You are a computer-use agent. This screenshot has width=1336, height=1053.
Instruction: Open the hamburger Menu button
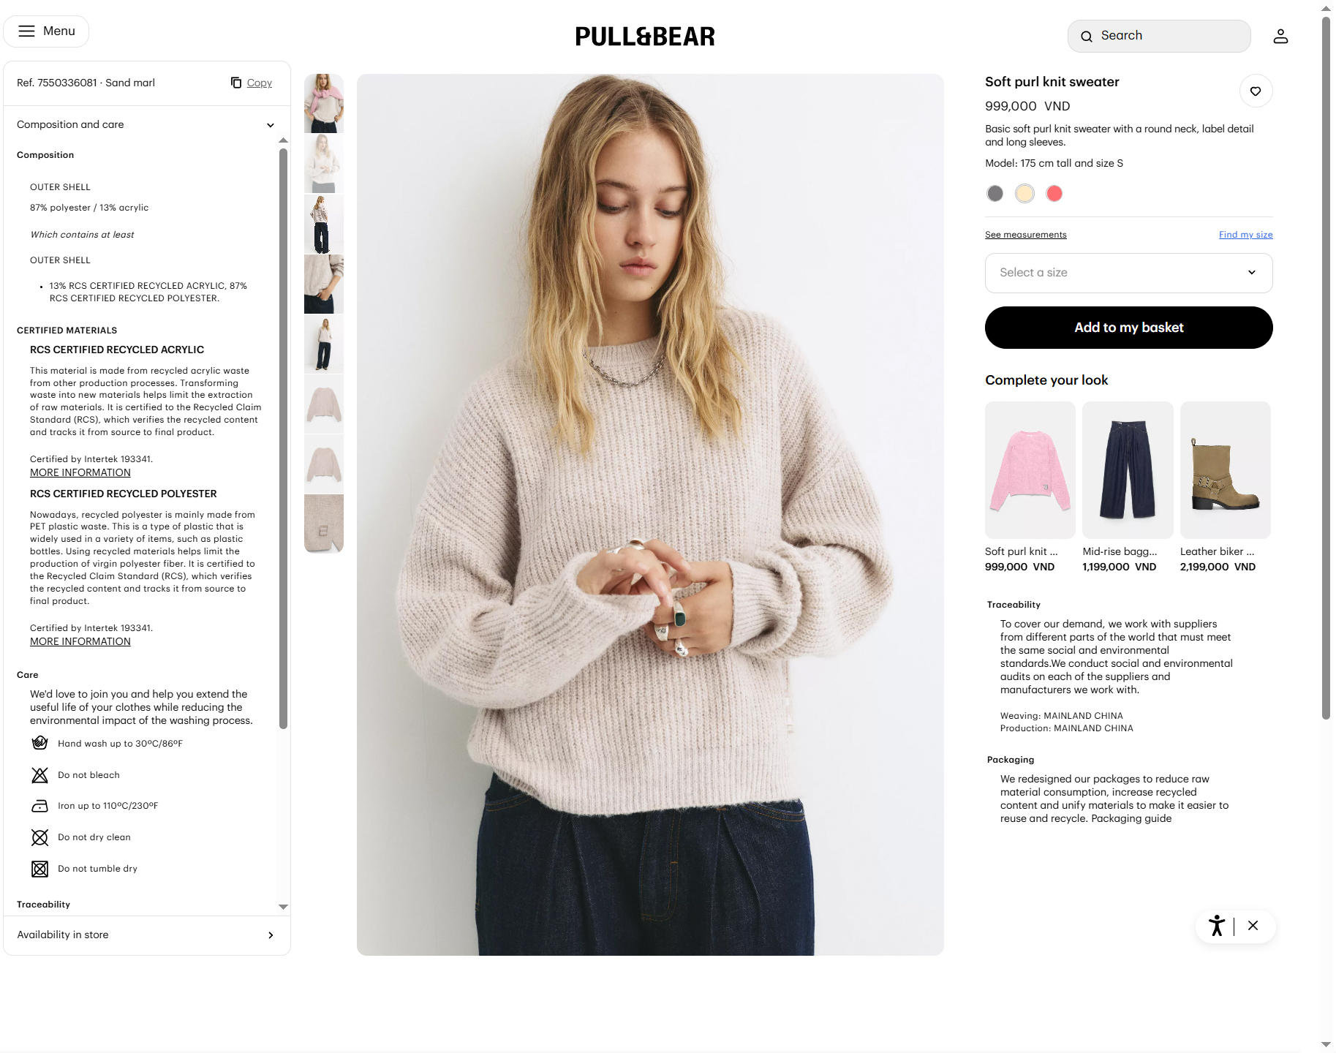(x=46, y=31)
